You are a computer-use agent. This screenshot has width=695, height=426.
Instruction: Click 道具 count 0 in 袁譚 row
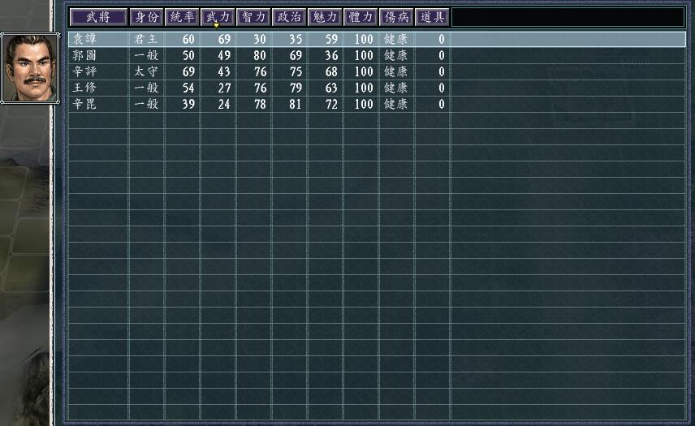tap(442, 39)
